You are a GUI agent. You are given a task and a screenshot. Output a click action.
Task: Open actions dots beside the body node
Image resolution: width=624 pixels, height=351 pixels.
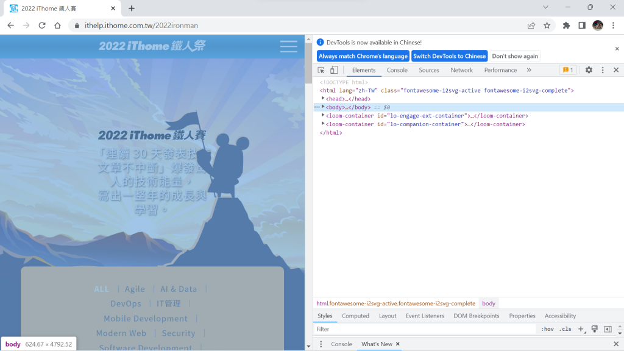pos(317,107)
